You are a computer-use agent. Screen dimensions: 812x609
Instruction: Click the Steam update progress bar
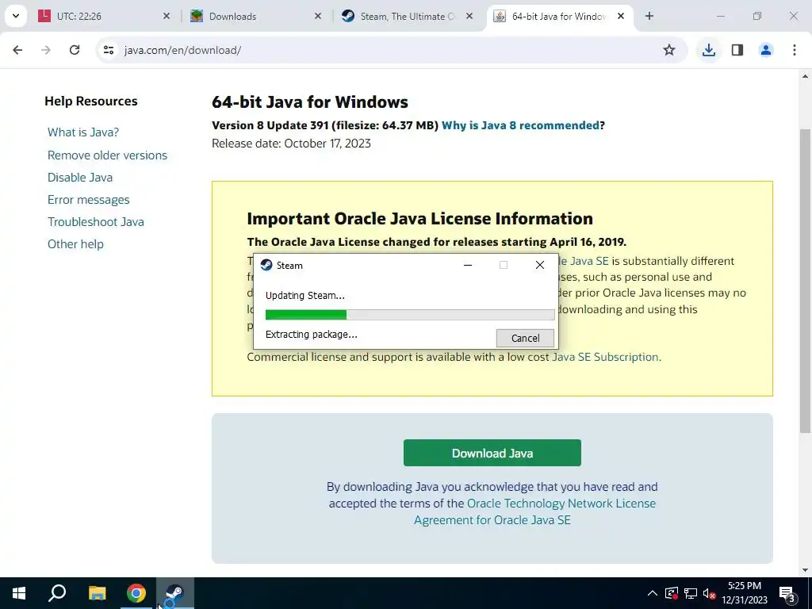410,314
